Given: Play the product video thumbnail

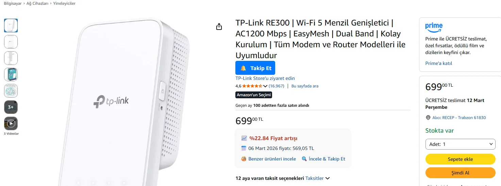Looking at the screenshot, I should pos(11,123).
